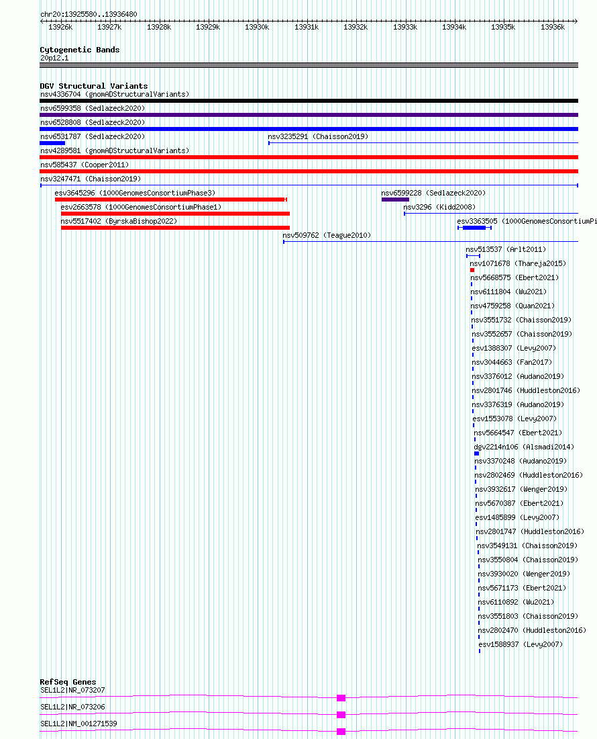Click nsv3552657 (Chaisson2019) label
597x739 pixels.
point(522,335)
